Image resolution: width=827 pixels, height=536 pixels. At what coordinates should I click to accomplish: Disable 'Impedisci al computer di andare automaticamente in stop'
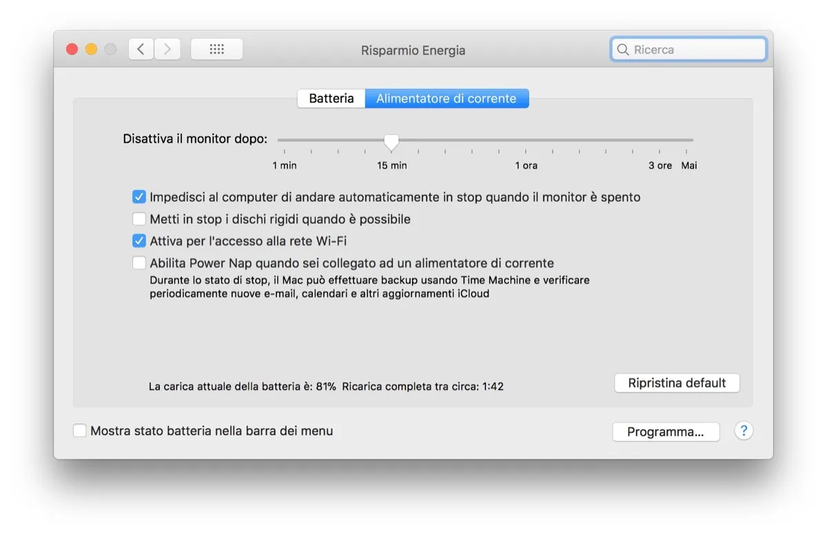pyautogui.click(x=139, y=196)
